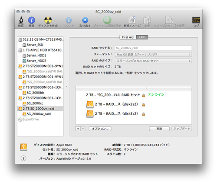Select the SuperDrive entry
The width and height of the screenshot is (217, 184).
coord(40,119)
